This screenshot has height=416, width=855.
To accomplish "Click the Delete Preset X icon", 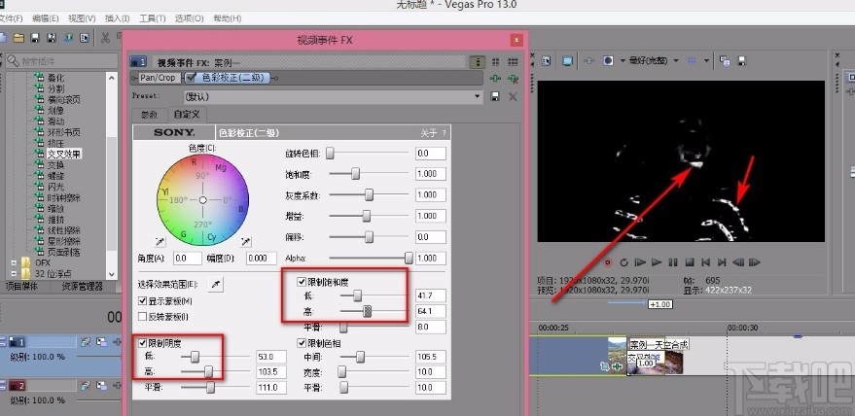I will coord(513,96).
